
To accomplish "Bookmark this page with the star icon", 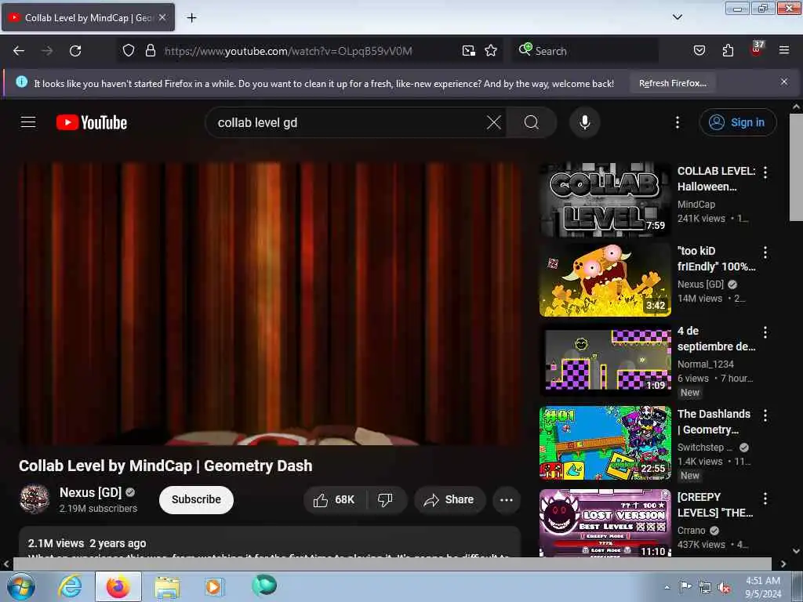I will click(491, 51).
